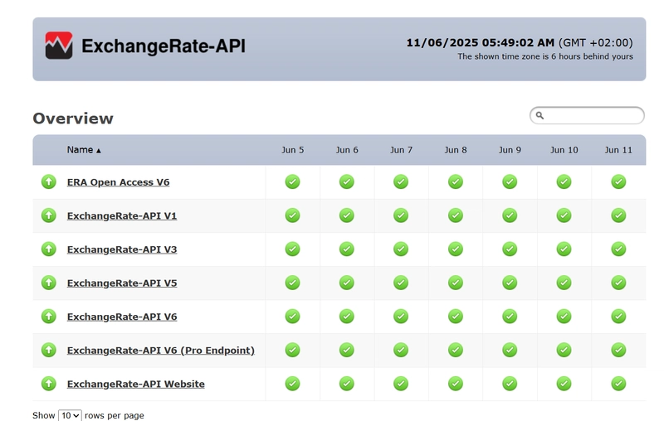Image resolution: width=664 pixels, height=421 pixels.
Task: Click the Jun 11 checkmark for ExchangeRate-API Website
Action: click(x=618, y=384)
